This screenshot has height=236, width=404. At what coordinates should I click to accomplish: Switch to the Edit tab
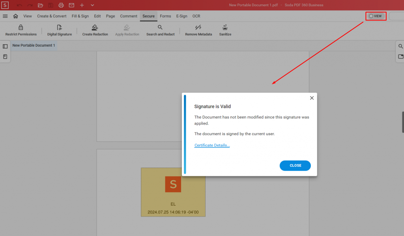pos(97,16)
